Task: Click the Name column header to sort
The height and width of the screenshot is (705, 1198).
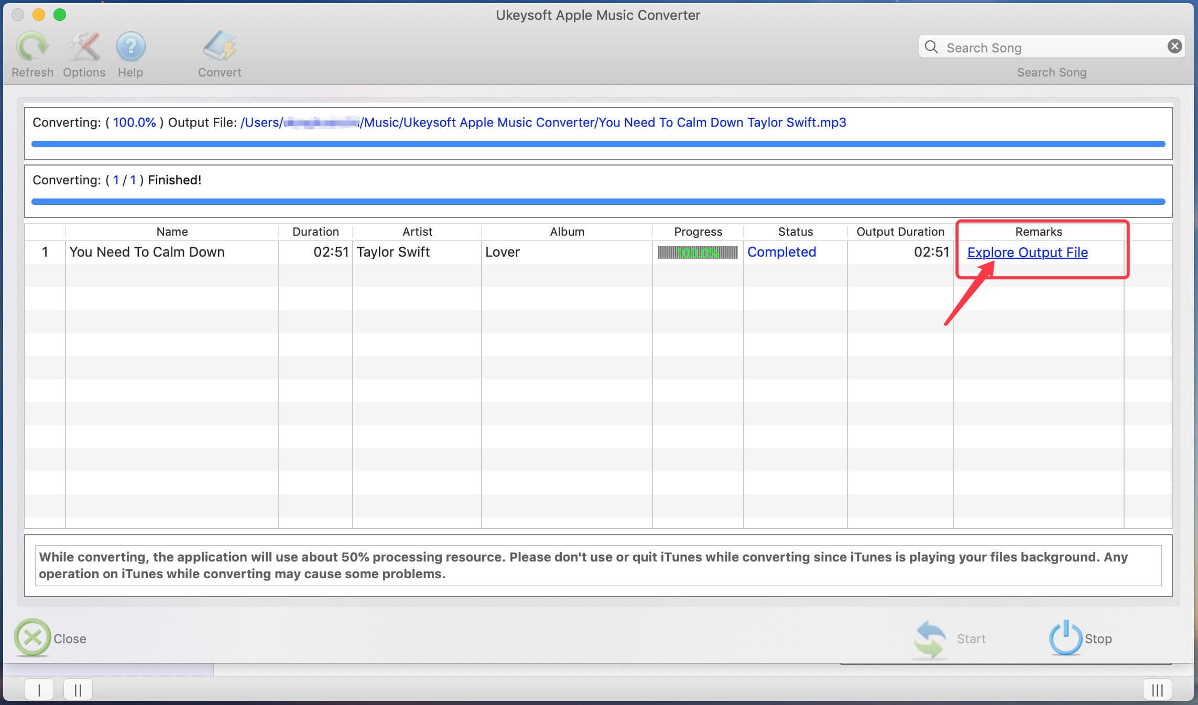Action: pos(171,232)
